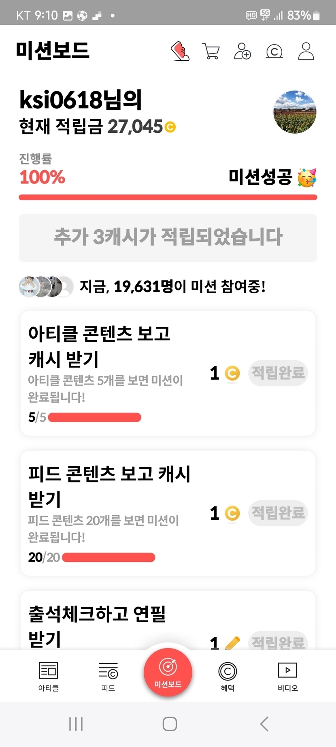Open the 혜택 tab

[228, 676]
